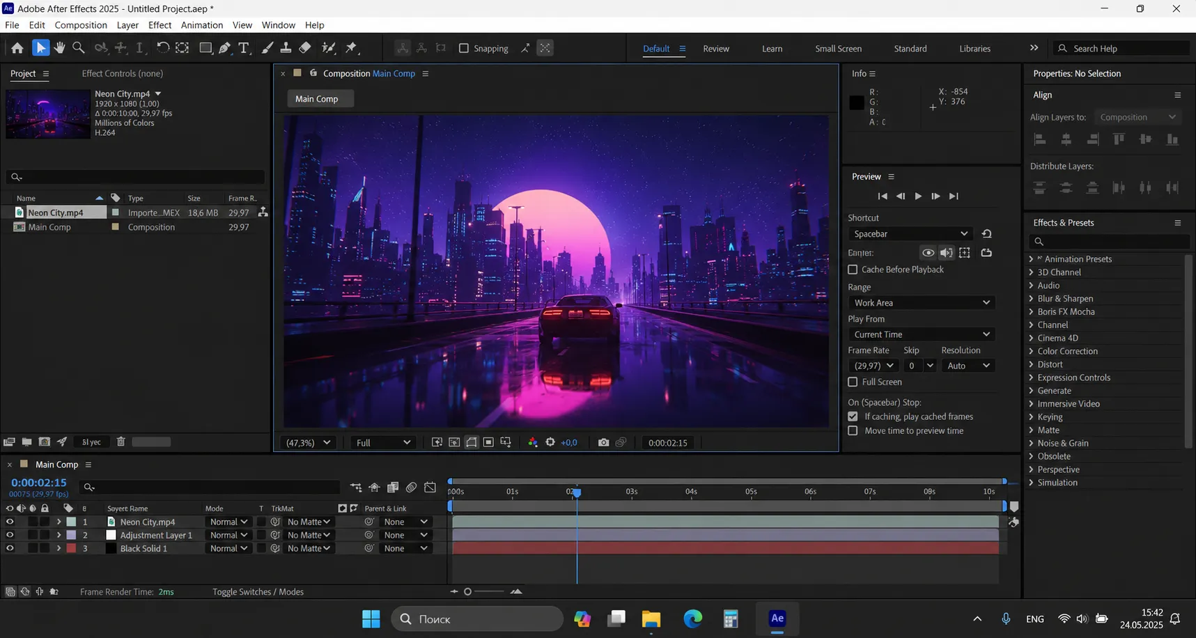Click the red label color of Black Solid 1
The width and height of the screenshot is (1196, 638).
pos(71,548)
